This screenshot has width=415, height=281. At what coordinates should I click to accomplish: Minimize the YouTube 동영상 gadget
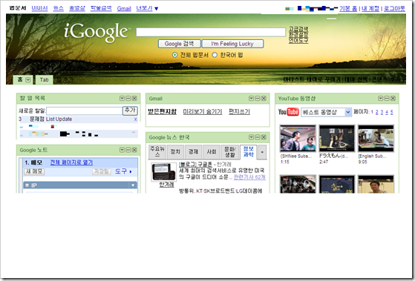click(x=387, y=99)
